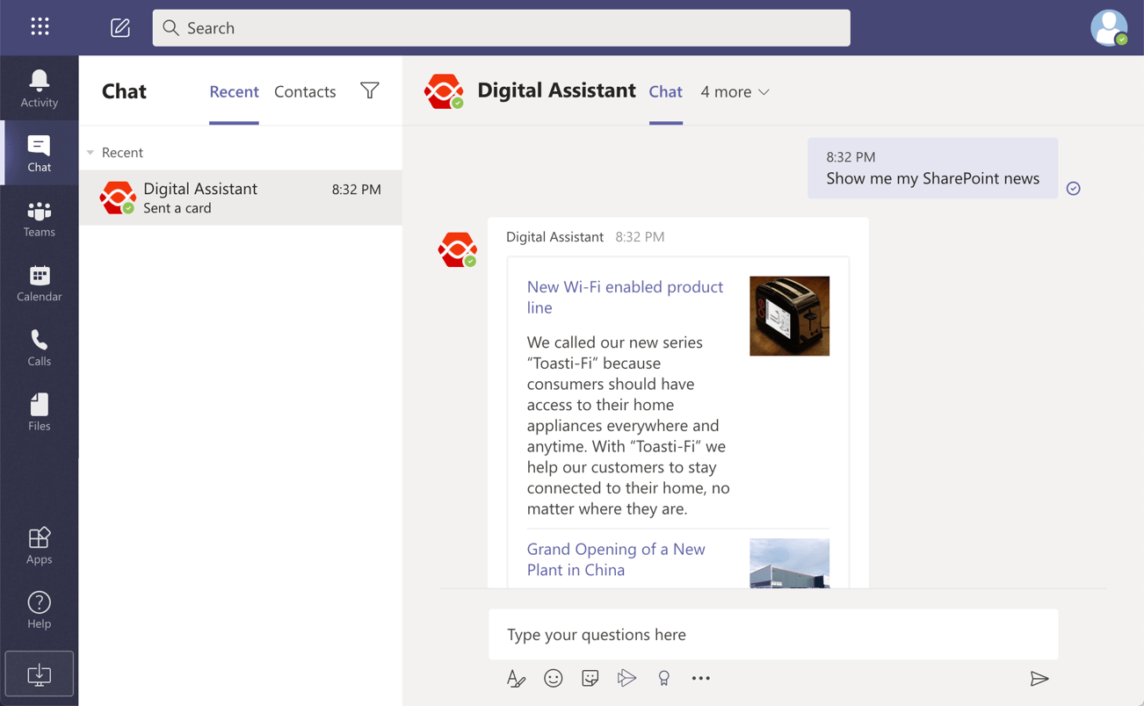Send a praise badge

tap(663, 678)
